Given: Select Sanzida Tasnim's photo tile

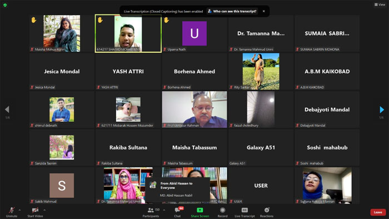Looking at the screenshot, I should pos(62,147).
